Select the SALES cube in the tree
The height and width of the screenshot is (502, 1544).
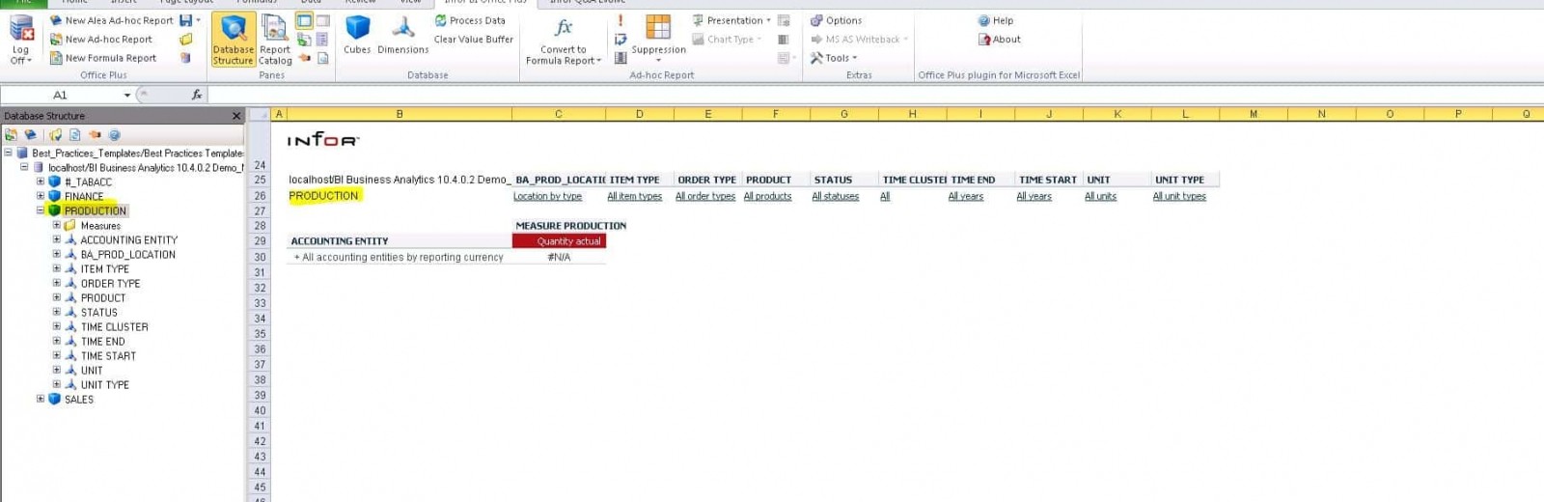coord(79,400)
